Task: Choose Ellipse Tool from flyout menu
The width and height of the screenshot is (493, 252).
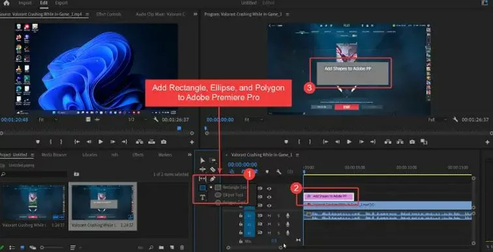Action: coord(229,195)
